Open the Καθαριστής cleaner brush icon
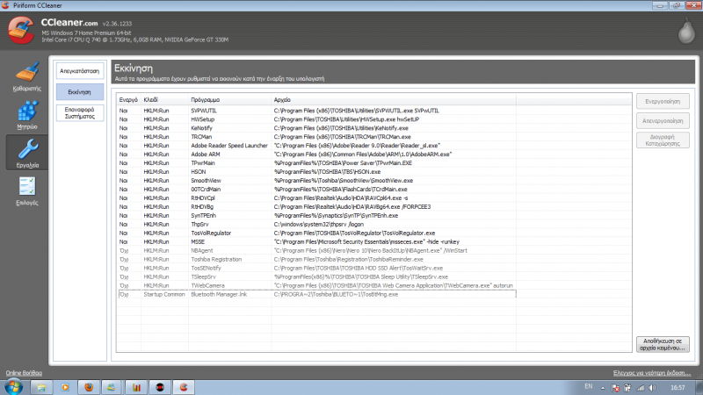703x395 pixels. [x=27, y=72]
